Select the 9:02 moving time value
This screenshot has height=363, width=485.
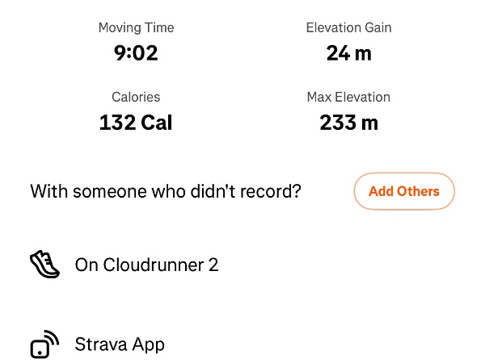click(136, 53)
